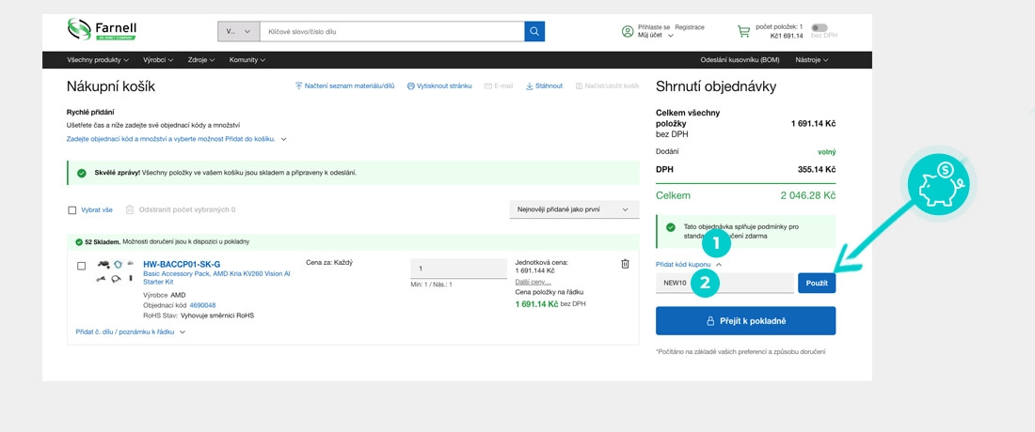1035x432 pixels.
Task: Open the Všechny produkty menu
Action: pyautogui.click(x=99, y=59)
